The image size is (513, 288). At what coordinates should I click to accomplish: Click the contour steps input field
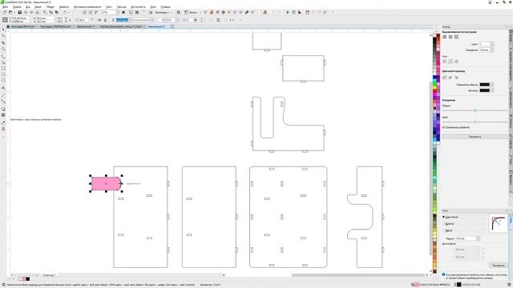[x=484, y=44]
